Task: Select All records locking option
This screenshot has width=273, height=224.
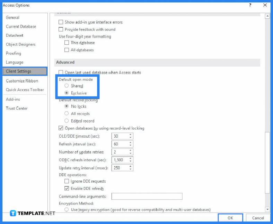Action: [67, 113]
